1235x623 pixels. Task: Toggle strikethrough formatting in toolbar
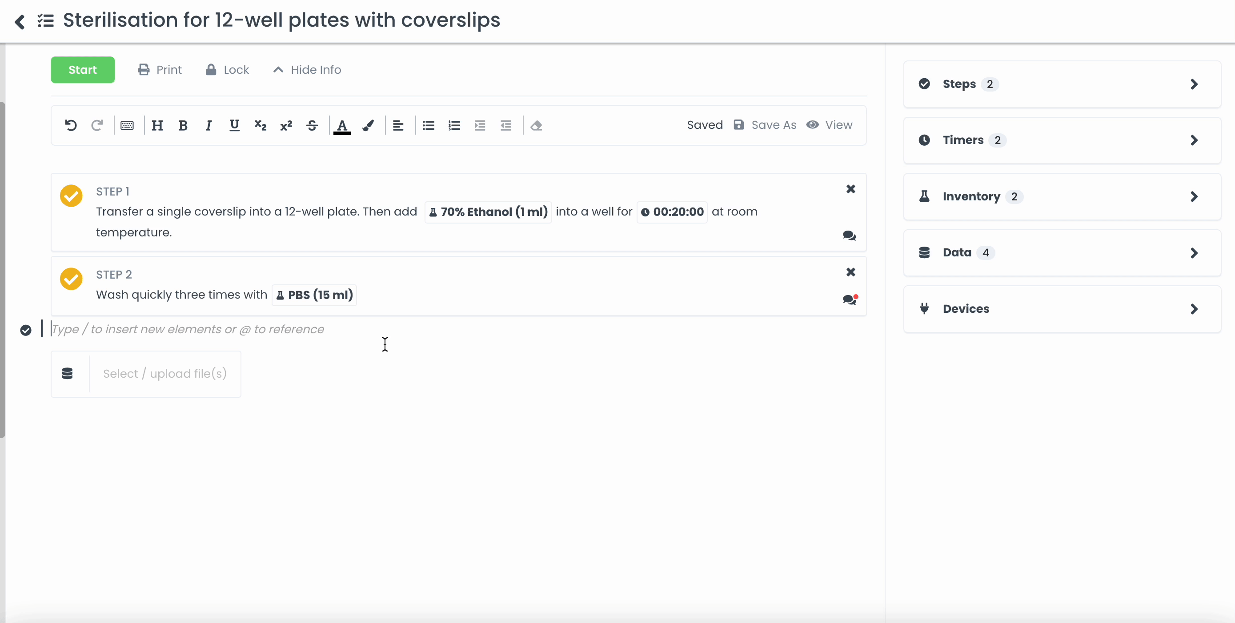pyautogui.click(x=312, y=126)
